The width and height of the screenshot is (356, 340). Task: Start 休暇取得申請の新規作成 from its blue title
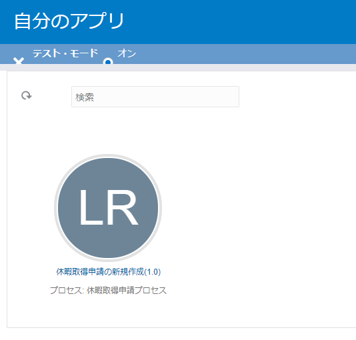[108, 272]
